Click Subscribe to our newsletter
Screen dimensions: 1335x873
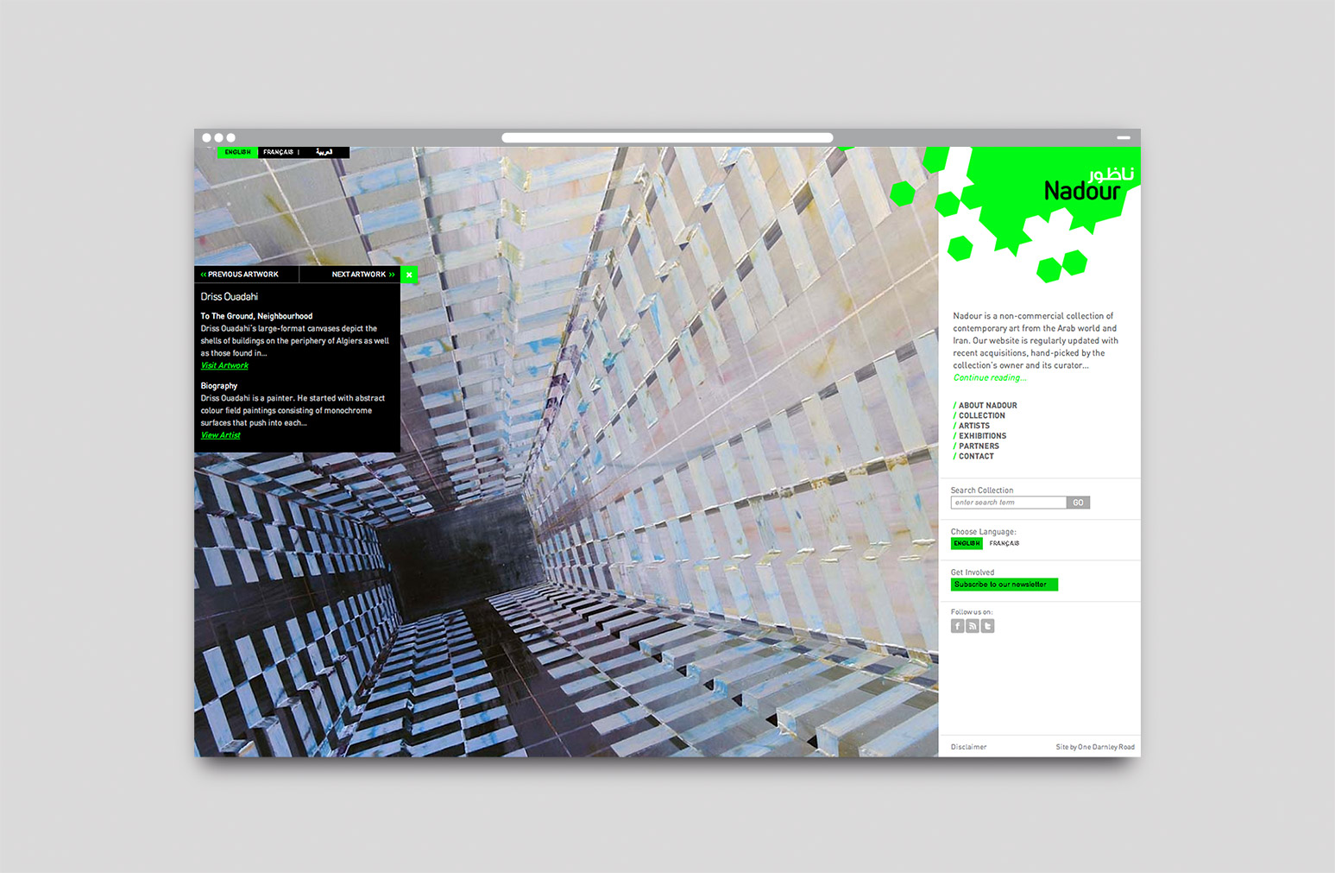click(1004, 585)
